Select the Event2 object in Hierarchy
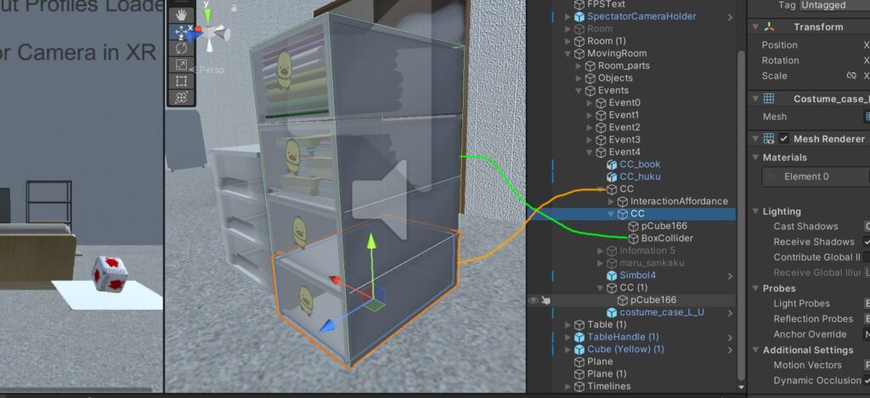The width and height of the screenshot is (870, 398). [x=624, y=127]
